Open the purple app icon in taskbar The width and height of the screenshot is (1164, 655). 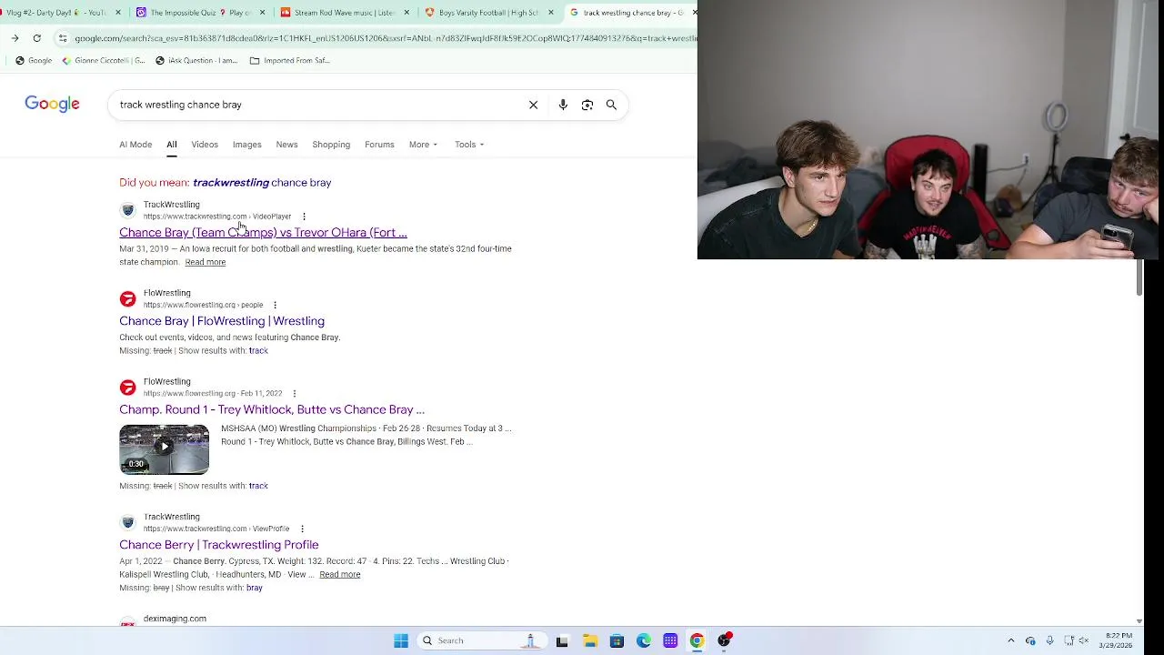tap(670, 640)
